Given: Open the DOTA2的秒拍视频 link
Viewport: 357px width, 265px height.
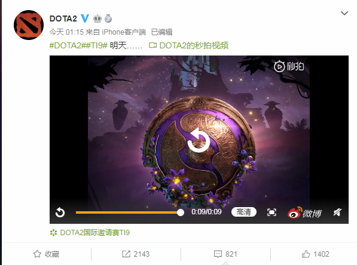Looking at the screenshot, I should pos(189,45).
